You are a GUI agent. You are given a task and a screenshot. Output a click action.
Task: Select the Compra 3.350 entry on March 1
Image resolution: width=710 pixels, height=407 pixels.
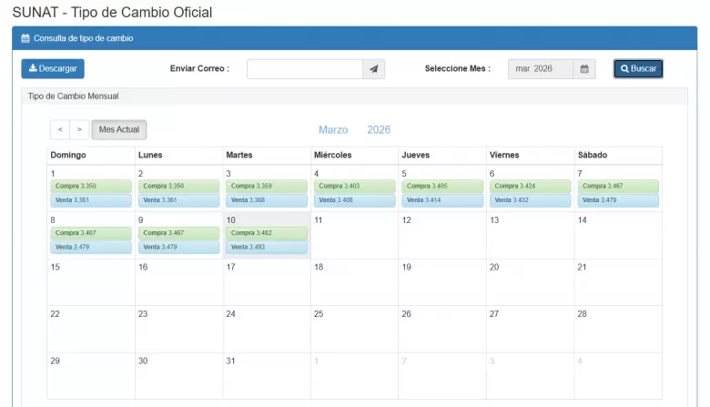click(x=91, y=186)
